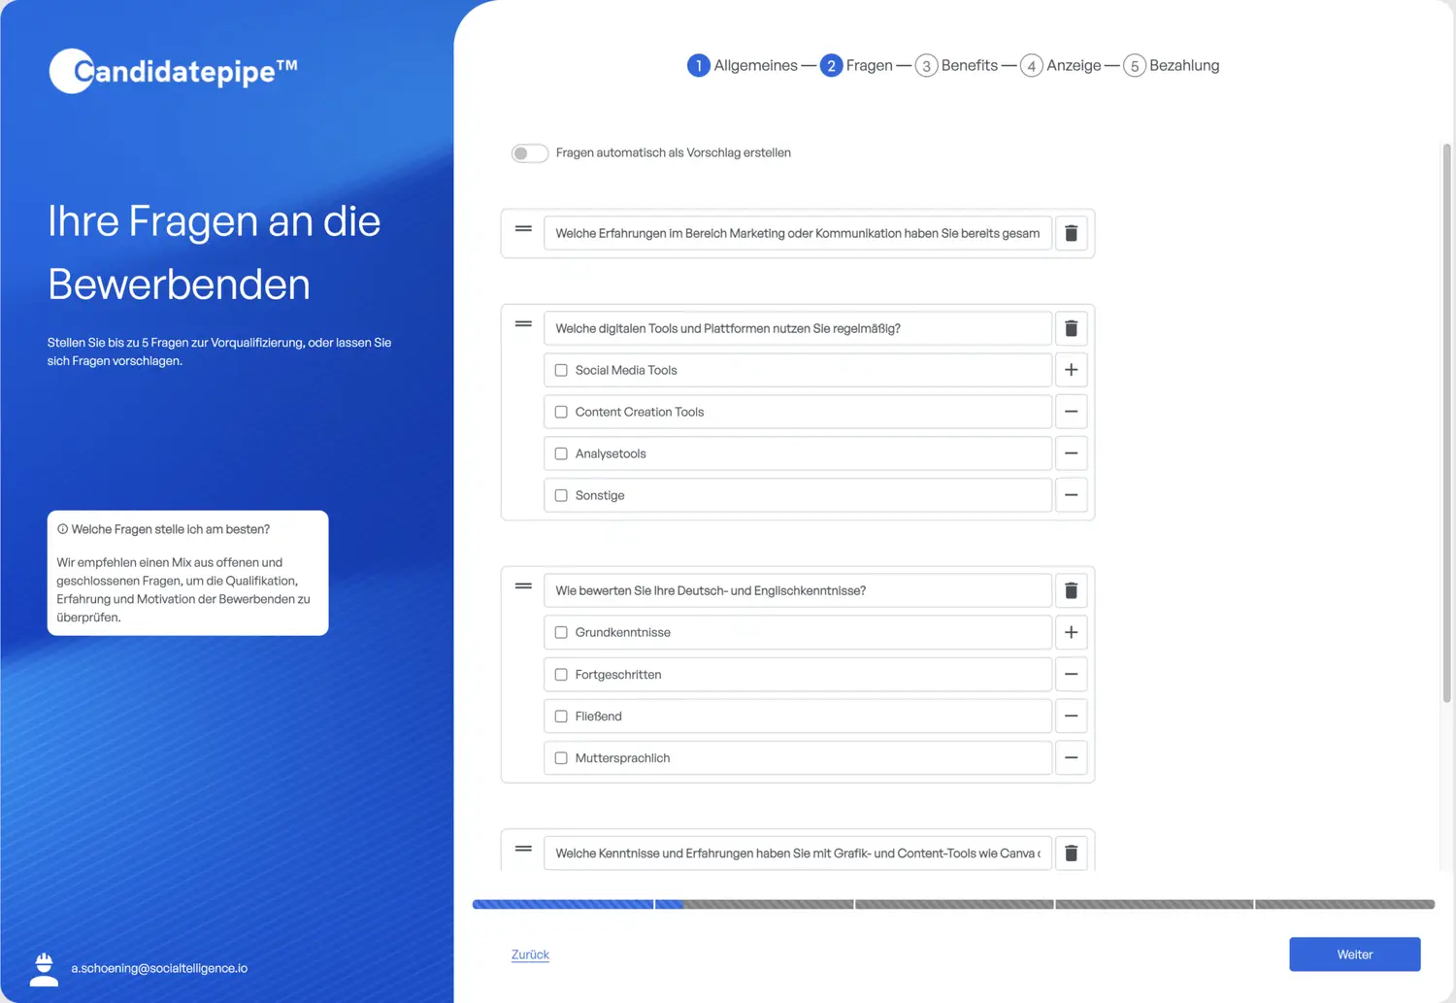Delete the digital tools question
Image resolution: width=1456 pixels, height=1003 pixels.
pos(1071,328)
